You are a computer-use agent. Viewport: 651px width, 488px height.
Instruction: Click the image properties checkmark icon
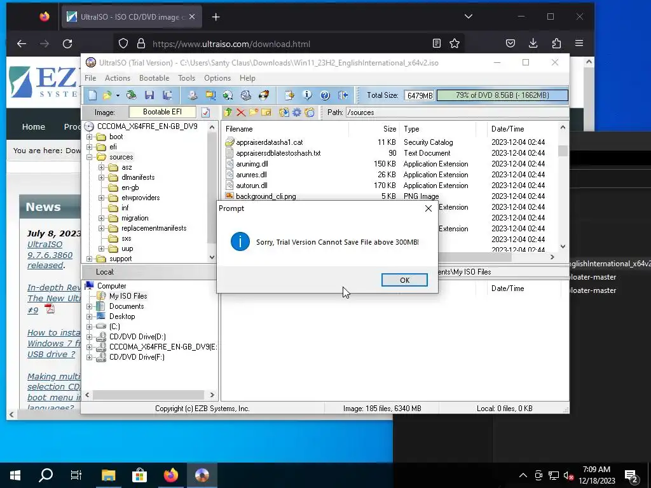point(205,112)
